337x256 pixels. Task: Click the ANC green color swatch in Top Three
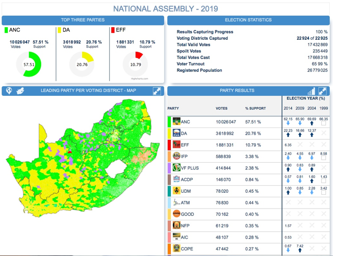(x=6, y=30)
